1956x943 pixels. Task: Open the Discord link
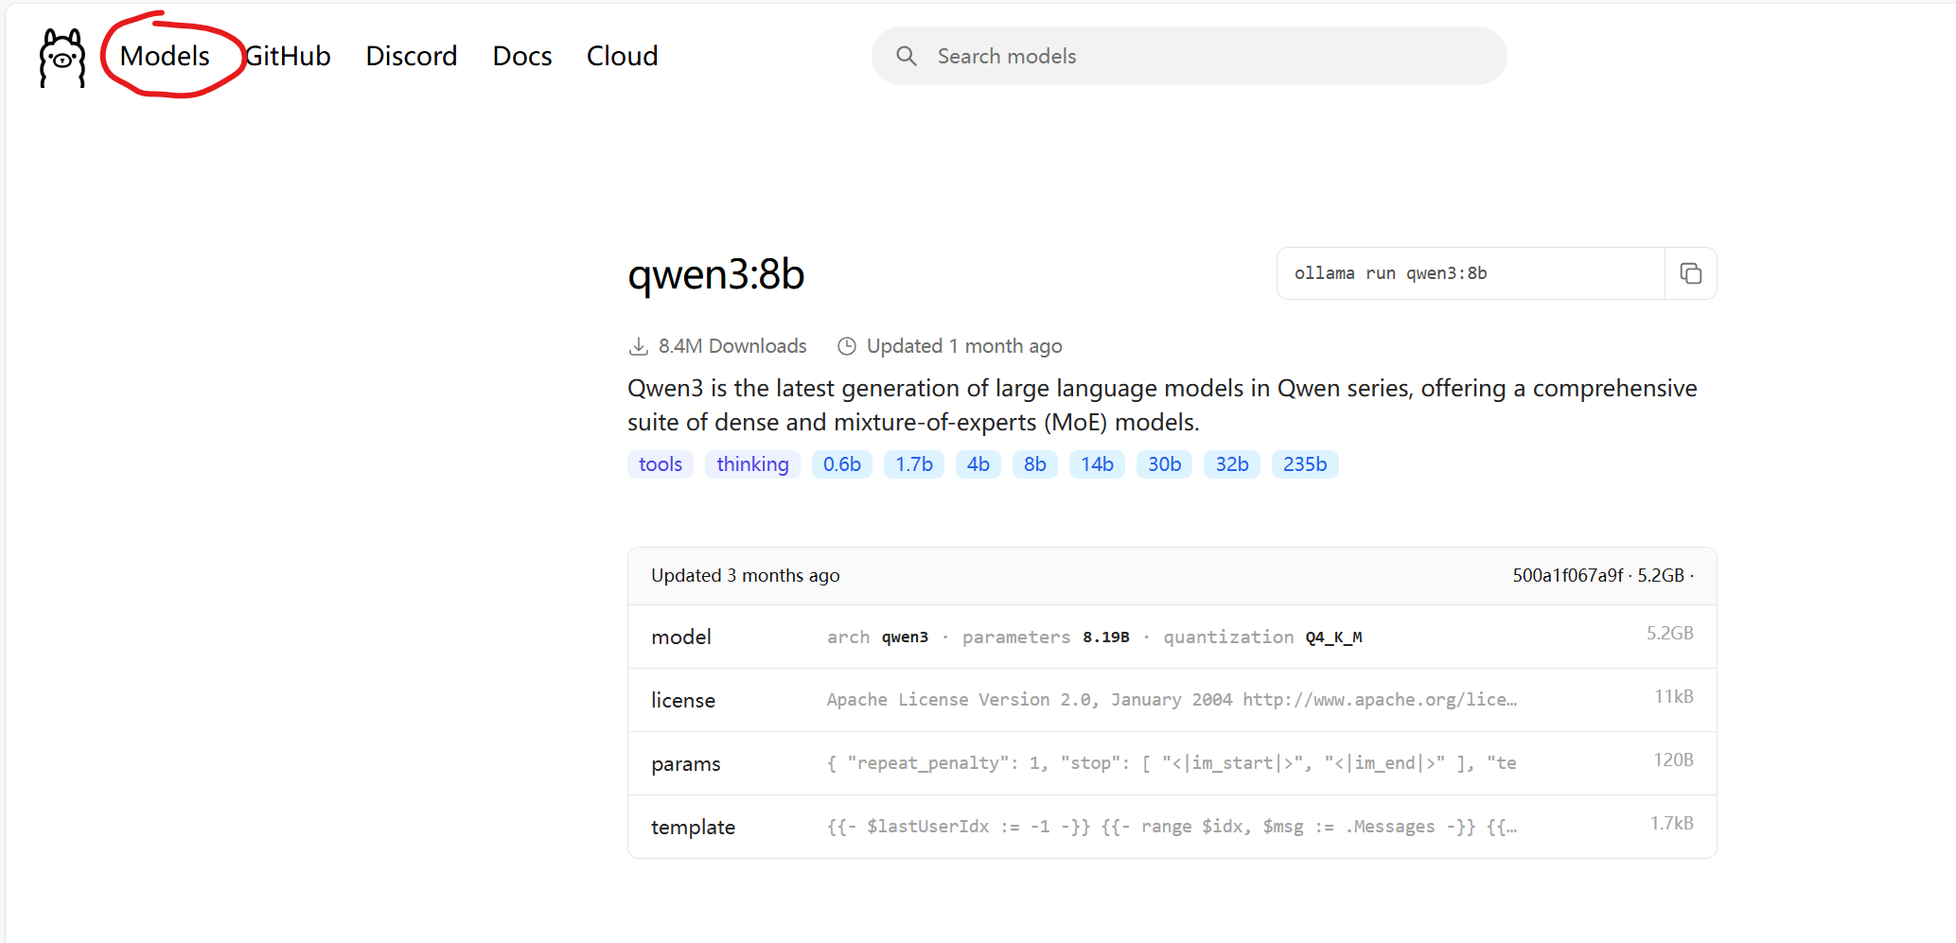click(x=412, y=56)
